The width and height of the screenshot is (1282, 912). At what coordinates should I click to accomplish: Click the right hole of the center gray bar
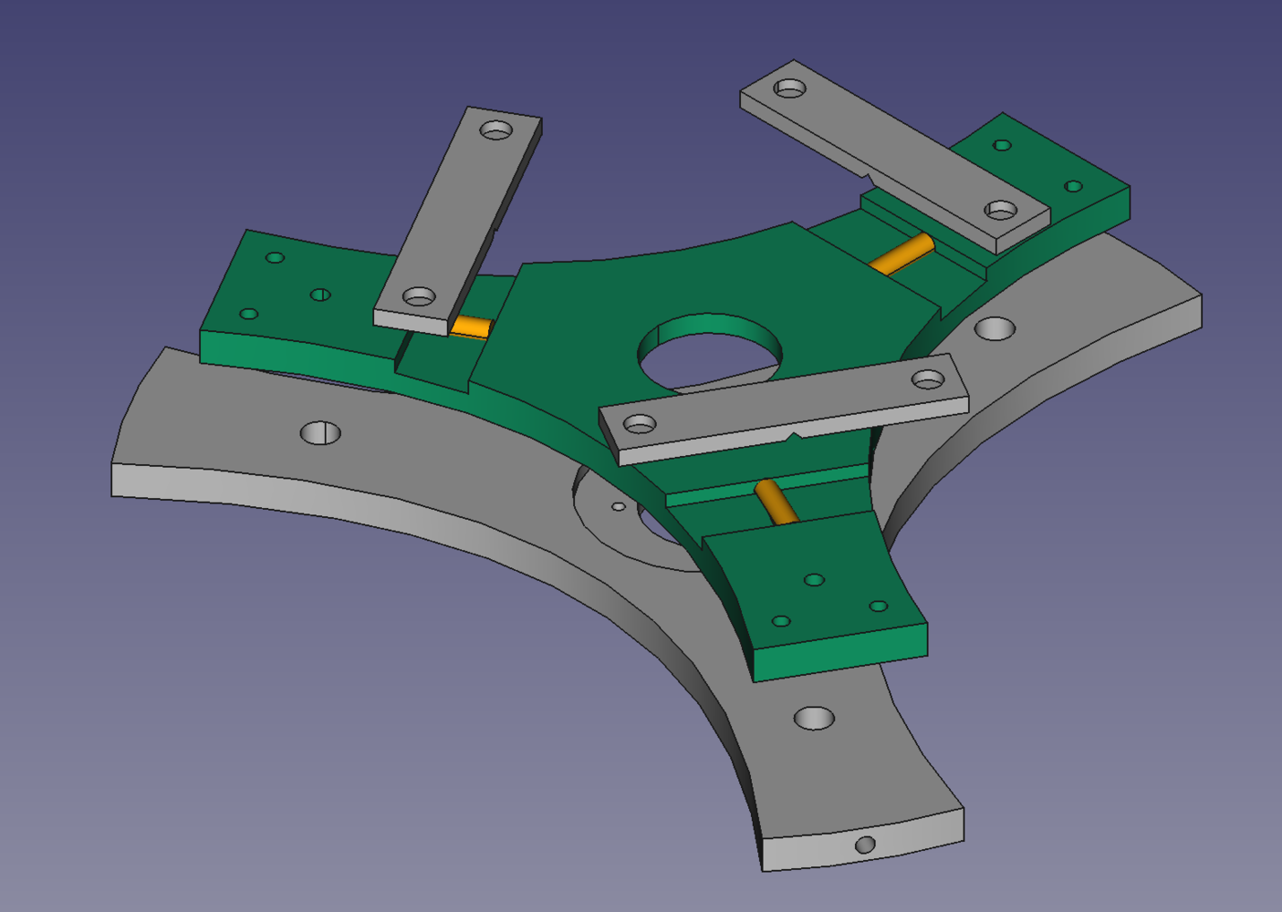coord(928,378)
